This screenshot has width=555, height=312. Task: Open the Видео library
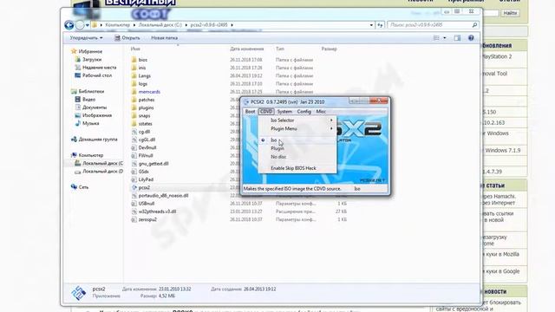[x=88, y=100]
